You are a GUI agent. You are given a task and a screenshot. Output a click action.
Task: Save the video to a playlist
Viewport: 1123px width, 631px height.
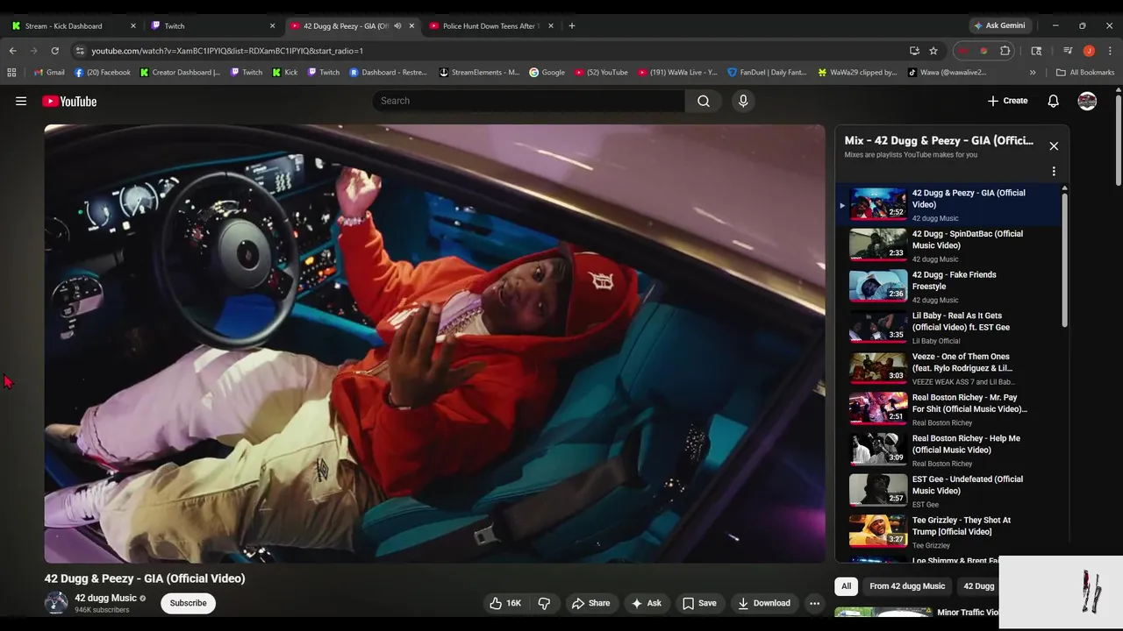[699, 603]
